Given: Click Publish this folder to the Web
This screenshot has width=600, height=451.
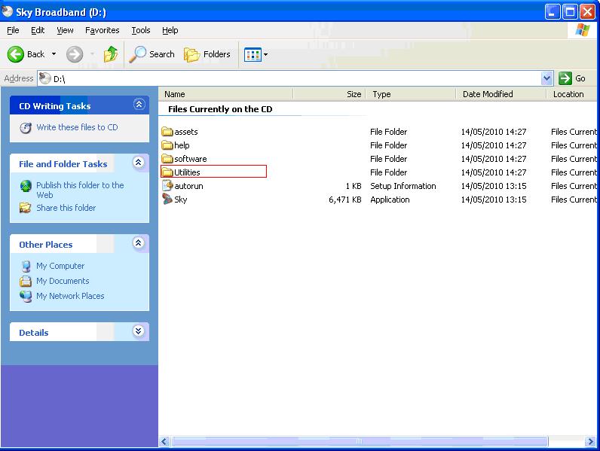Looking at the screenshot, I should point(80,190).
